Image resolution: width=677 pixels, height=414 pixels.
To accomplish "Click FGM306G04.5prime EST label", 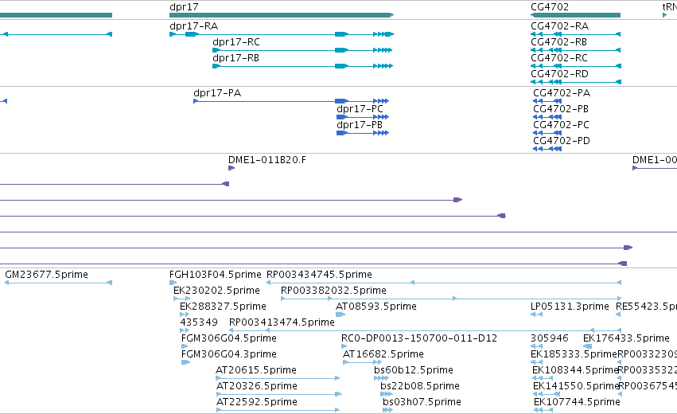I will click(229, 338).
